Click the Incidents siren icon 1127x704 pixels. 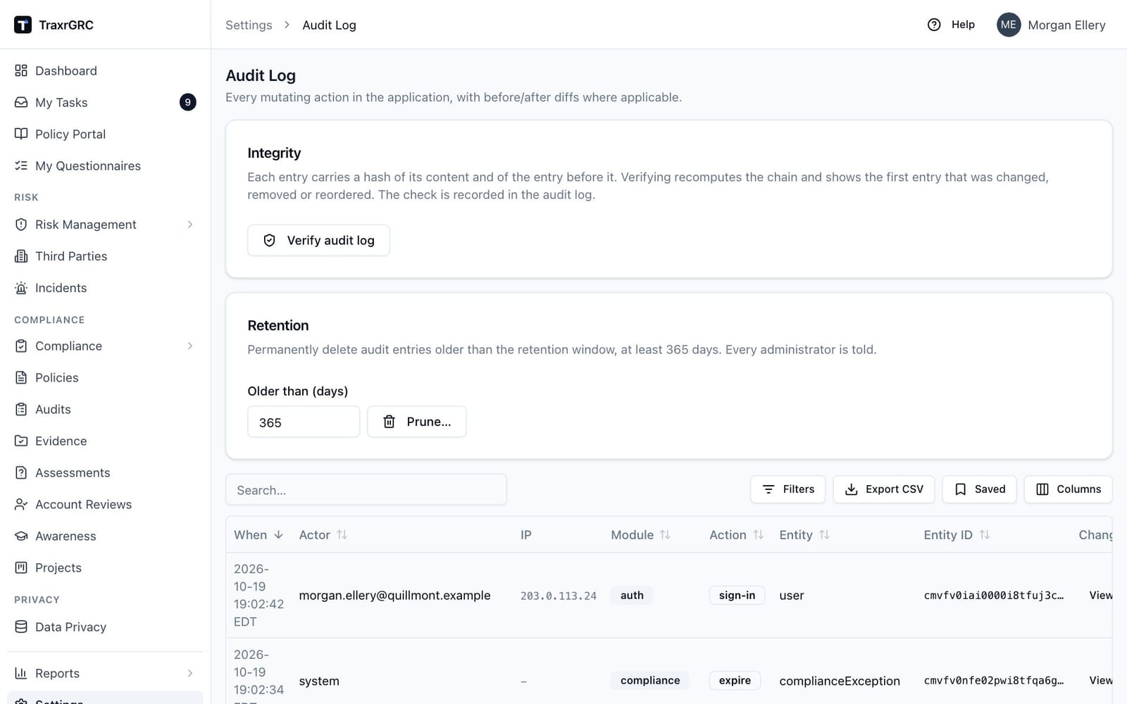coord(21,288)
